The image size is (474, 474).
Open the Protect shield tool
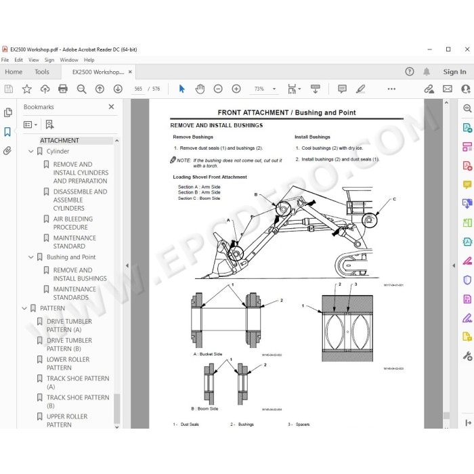pyautogui.click(x=467, y=280)
